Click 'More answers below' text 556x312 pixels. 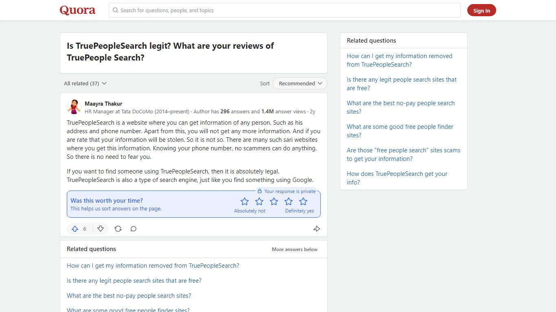(x=295, y=249)
